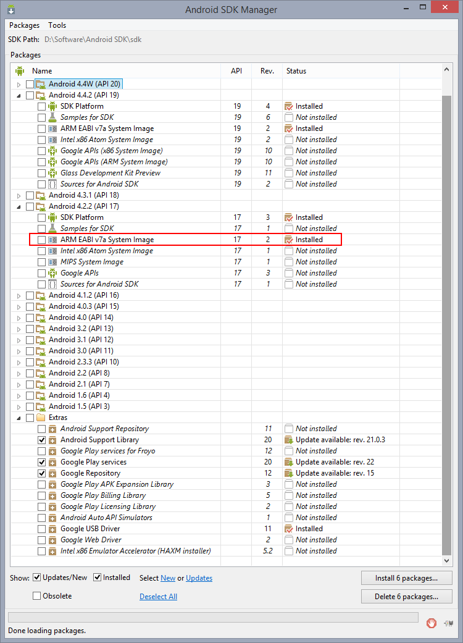The image size is (463, 643).
Task: Click the Intel x86 Emulator Accelerator package icon
Action: point(52,551)
